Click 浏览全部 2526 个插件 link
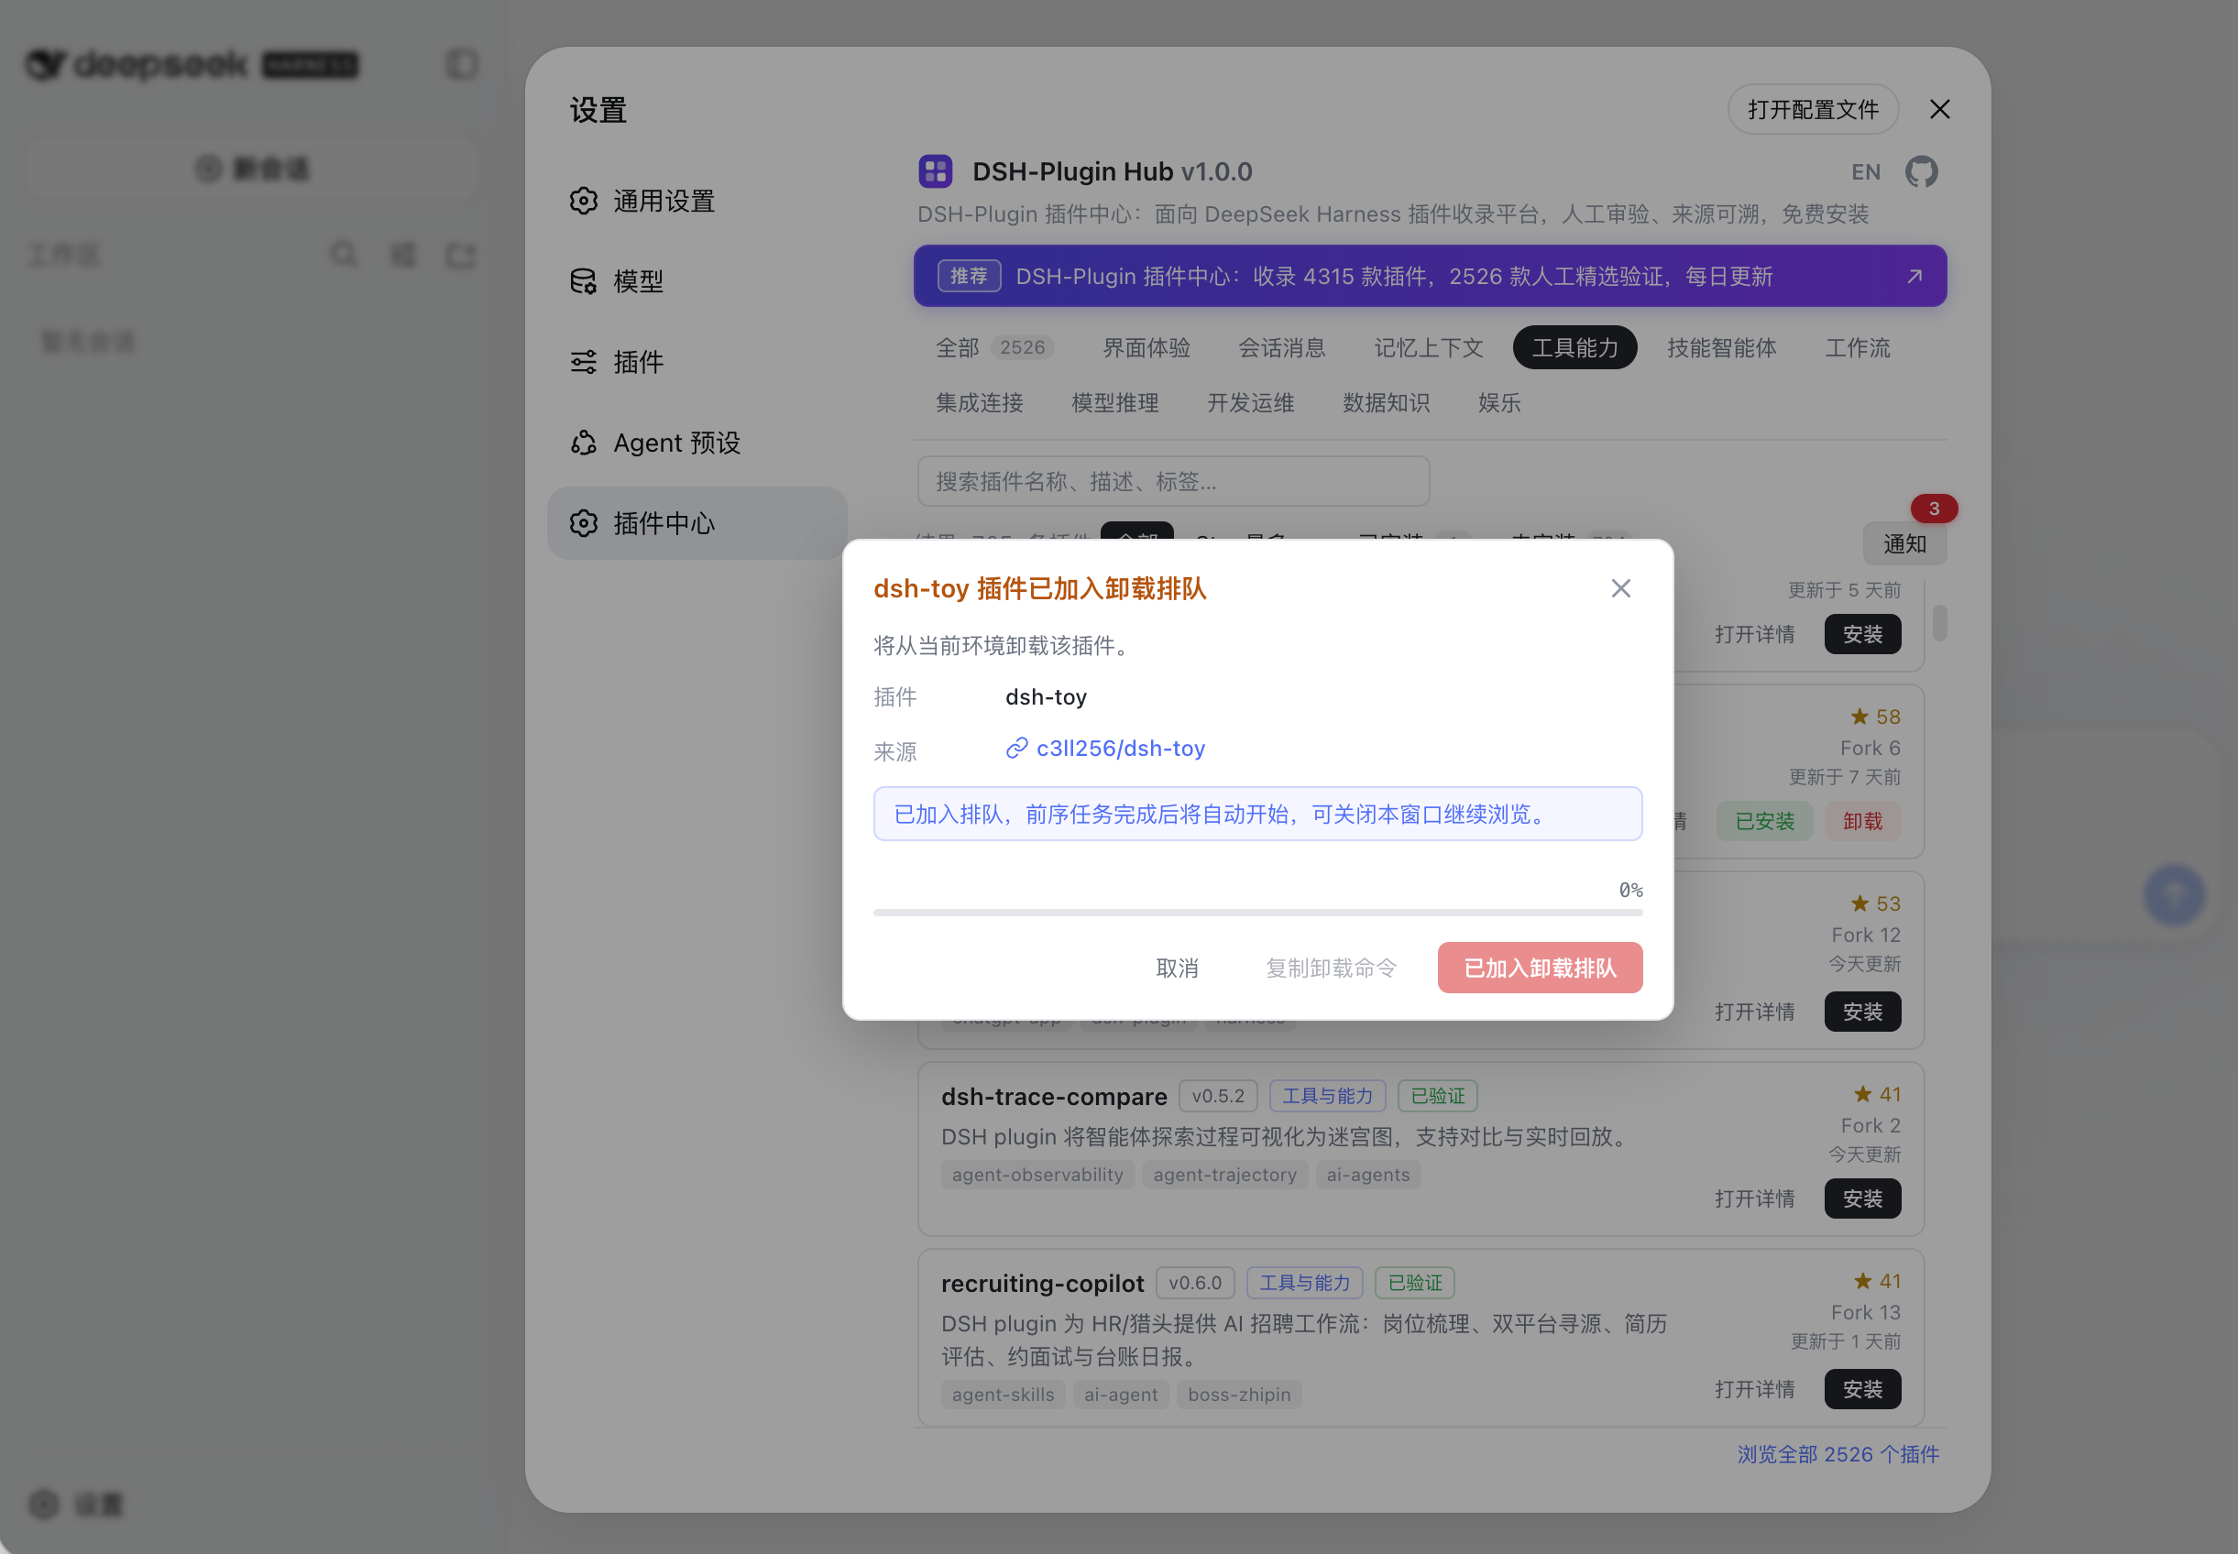Image resolution: width=2238 pixels, height=1554 pixels. [1838, 1454]
